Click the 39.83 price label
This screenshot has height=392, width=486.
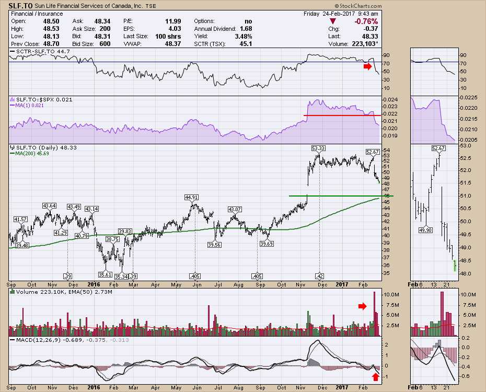point(125,231)
